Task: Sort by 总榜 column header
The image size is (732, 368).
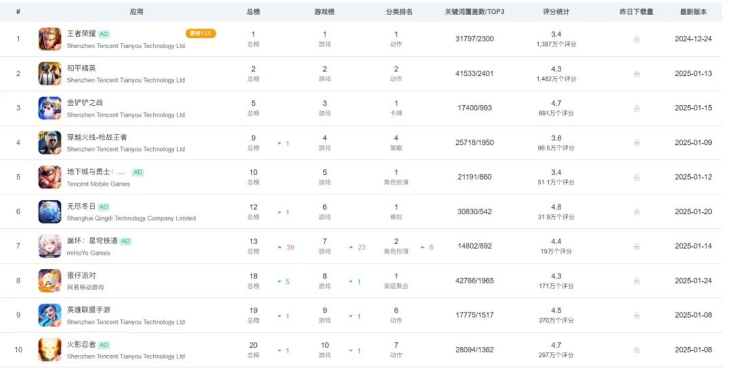Action: (253, 12)
